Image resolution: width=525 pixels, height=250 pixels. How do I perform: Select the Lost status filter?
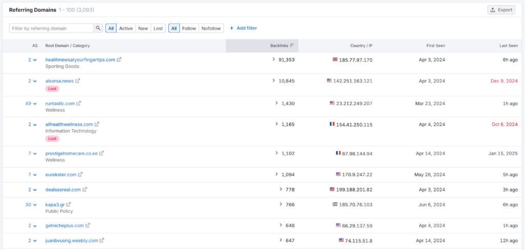158,28
